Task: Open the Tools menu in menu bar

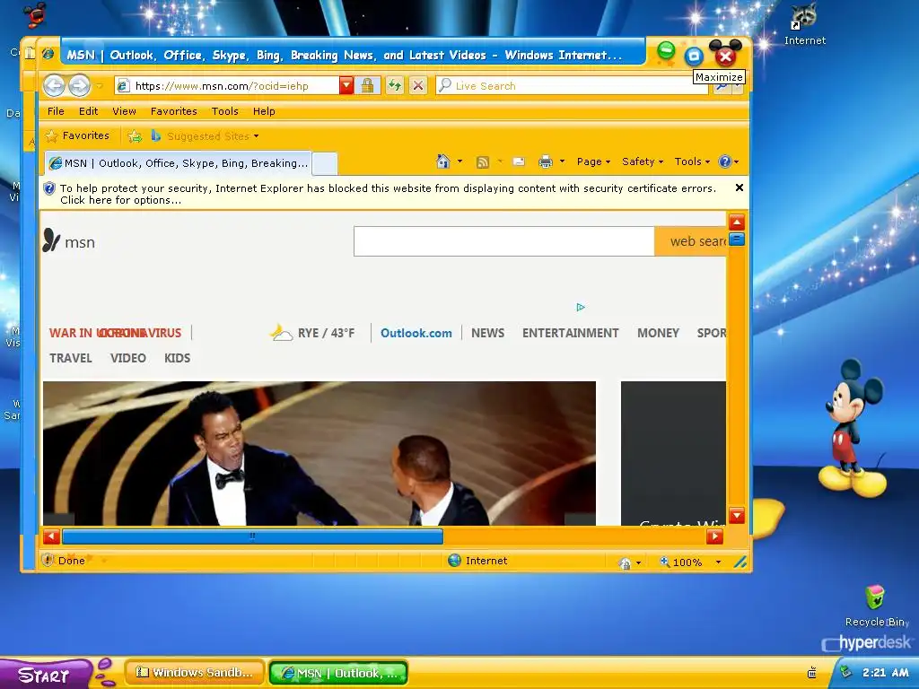Action: 224,111
